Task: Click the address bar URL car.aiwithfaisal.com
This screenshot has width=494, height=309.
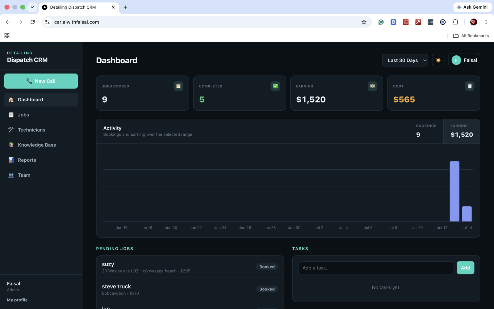Action: pos(77,22)
